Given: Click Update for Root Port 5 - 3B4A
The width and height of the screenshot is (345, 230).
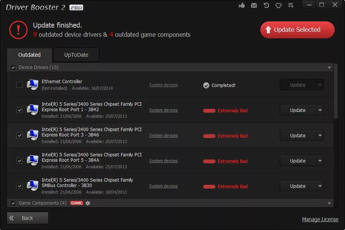Looking at the screenshot, I should coord(298,161).
